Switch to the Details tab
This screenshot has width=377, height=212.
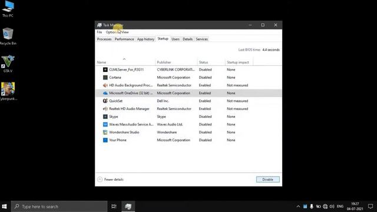(187, 39)
